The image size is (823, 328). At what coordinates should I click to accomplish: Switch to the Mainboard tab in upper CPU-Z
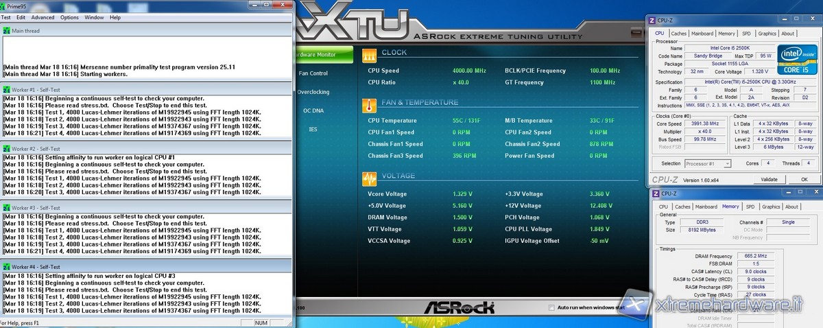click(702, 33)
